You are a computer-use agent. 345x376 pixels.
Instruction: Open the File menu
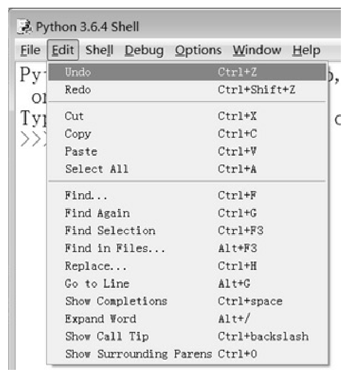pyautogui.click(x=30, y=50)
